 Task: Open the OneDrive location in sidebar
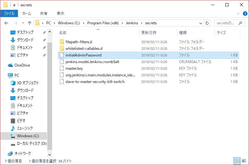(x=22, y=65)
